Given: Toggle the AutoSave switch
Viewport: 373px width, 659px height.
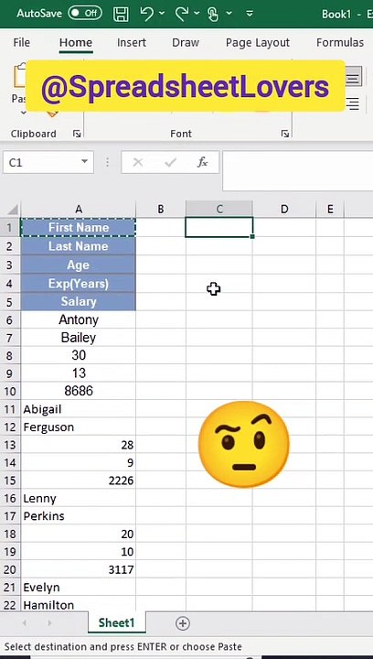Looking at the screenshot, I should click(85, 14).
